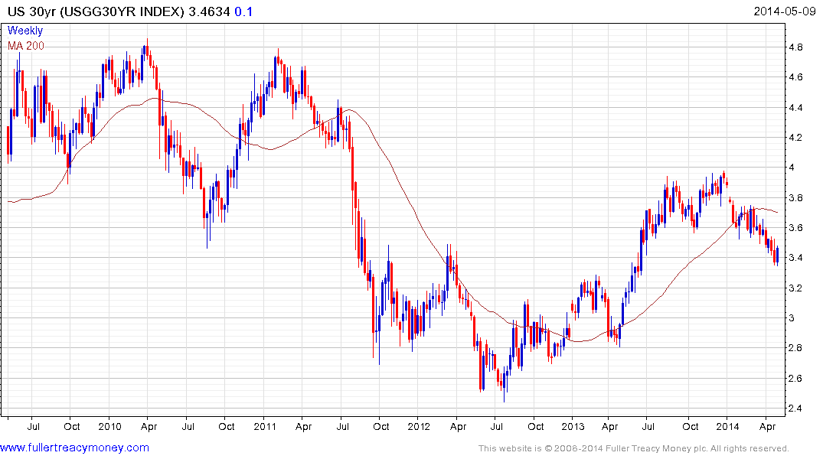
Task: Click the 4.6 value on the yield axis
Action: pos(795,77)
